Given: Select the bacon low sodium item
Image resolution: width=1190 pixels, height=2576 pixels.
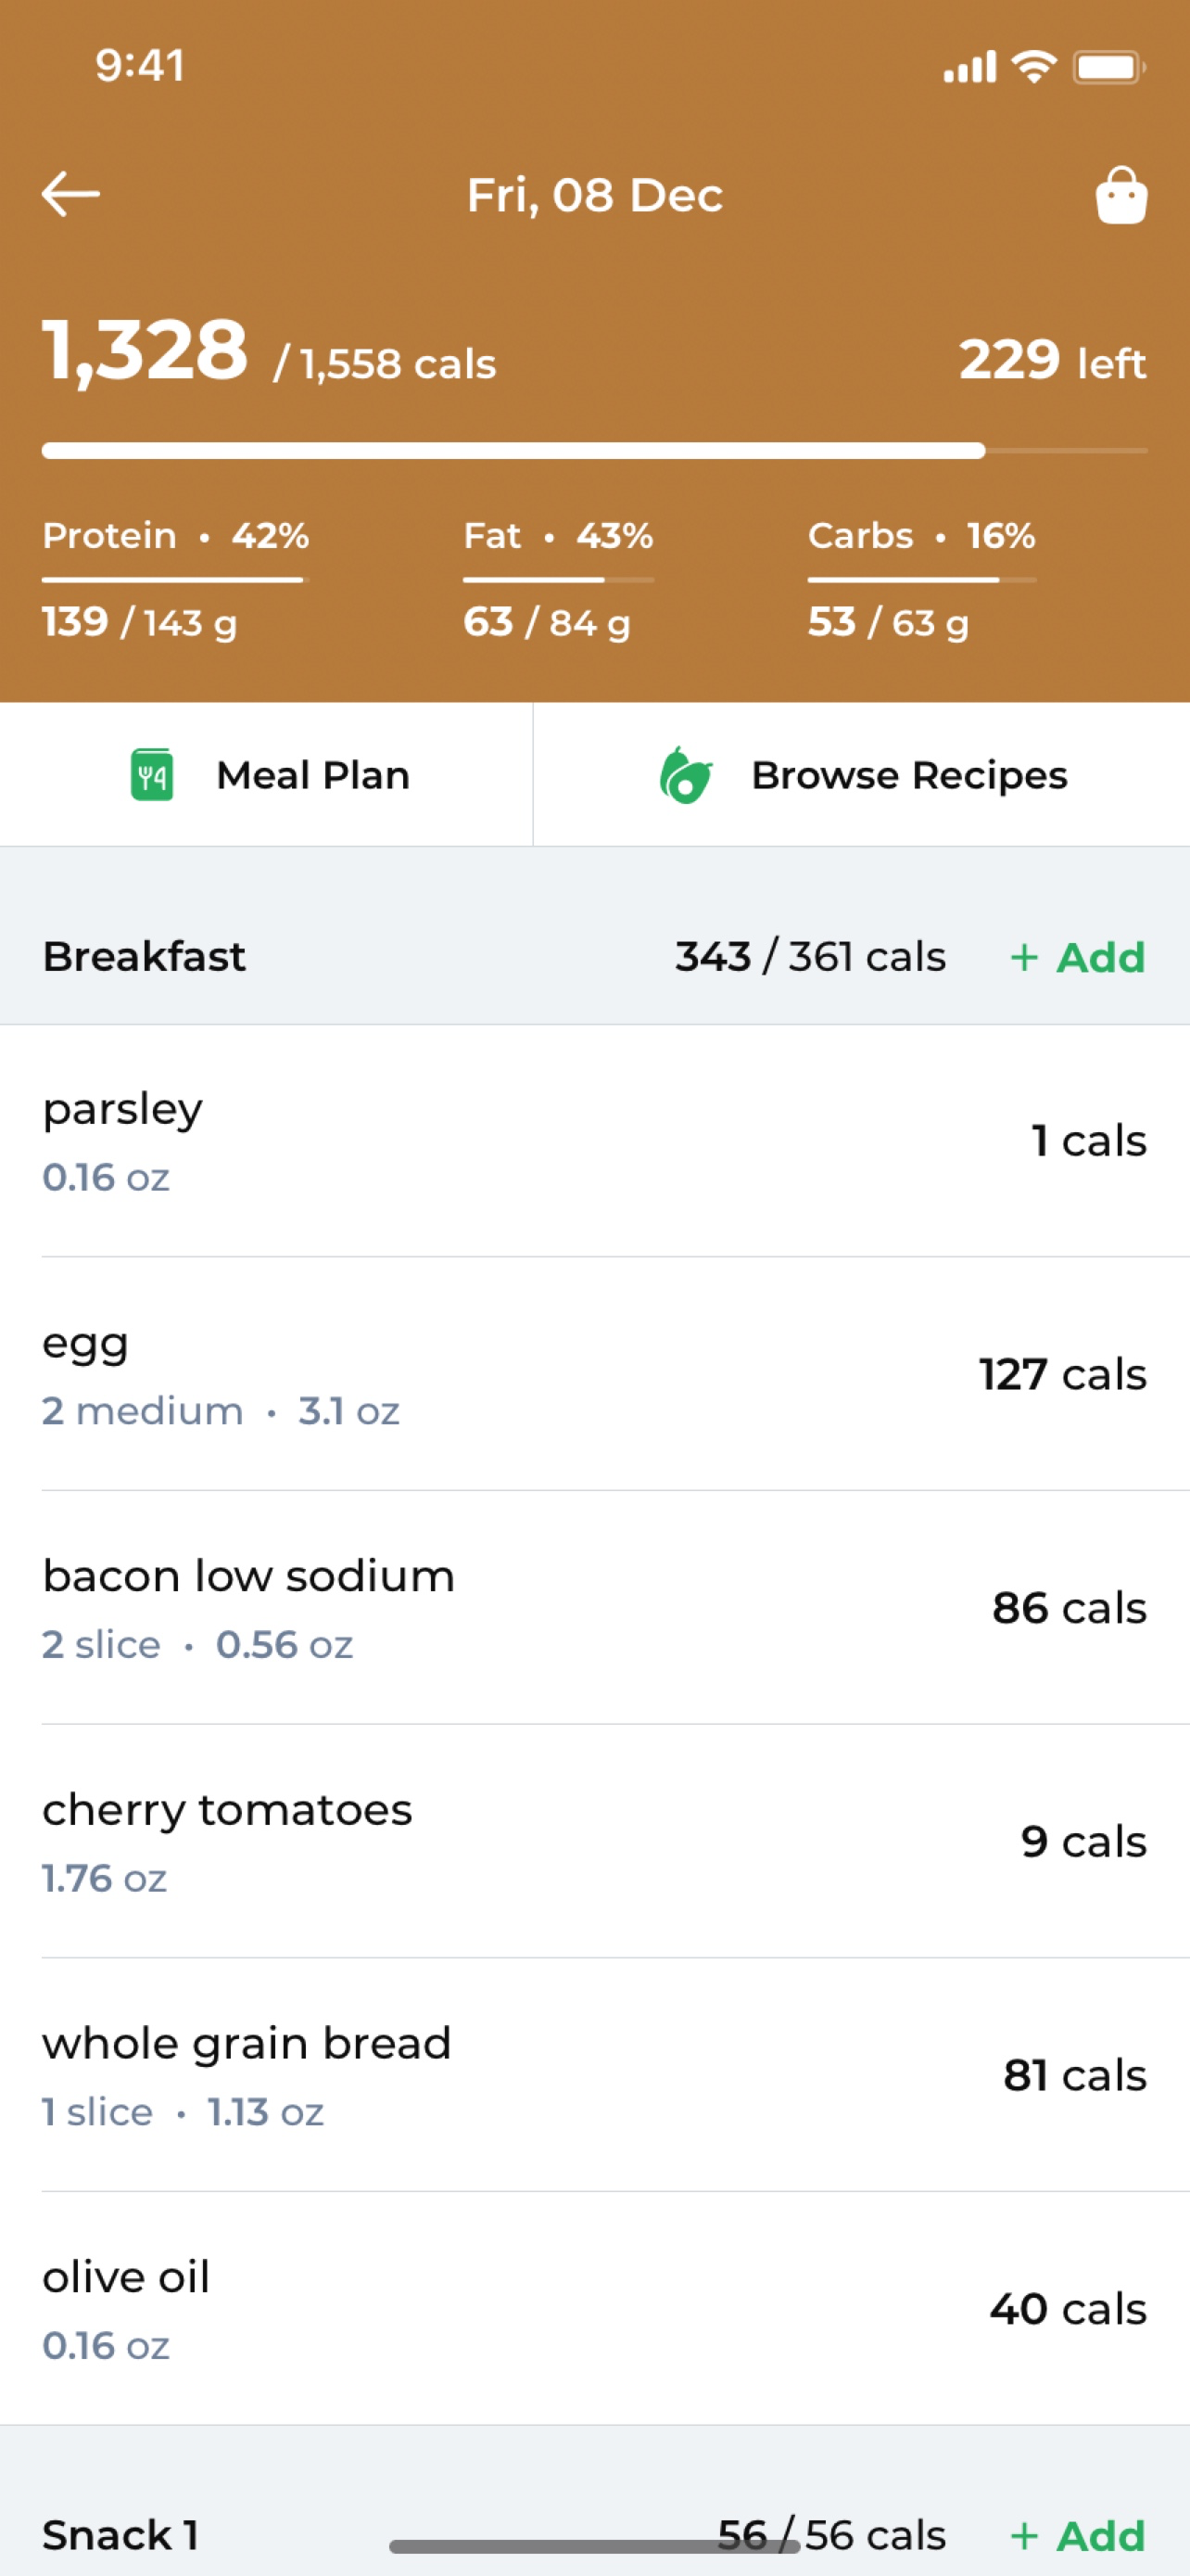Looking at the screenshot, I should pos(594,1608).
